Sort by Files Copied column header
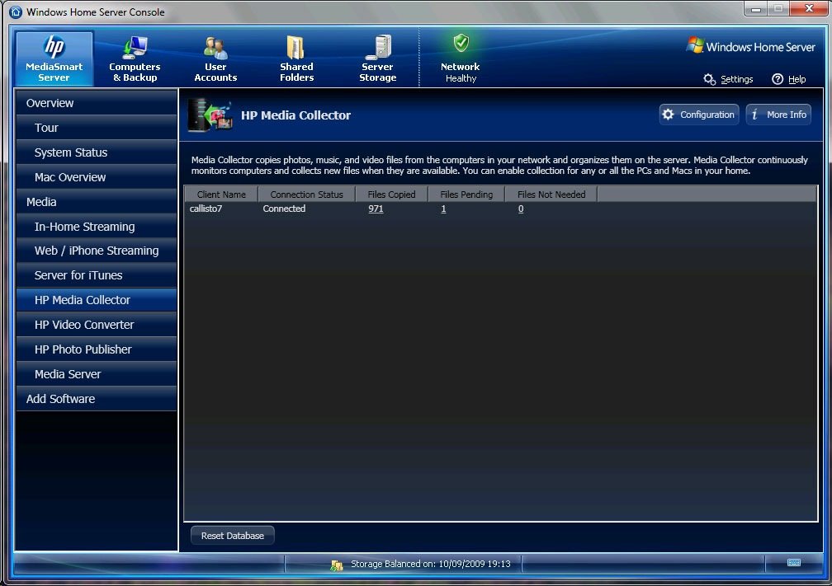Image resolution: width=832 pixels, height=586 pixels. (x=391, y=195)
